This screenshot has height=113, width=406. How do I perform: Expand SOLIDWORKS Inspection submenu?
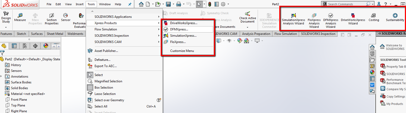pyautogui.click(x=124, y=36)
